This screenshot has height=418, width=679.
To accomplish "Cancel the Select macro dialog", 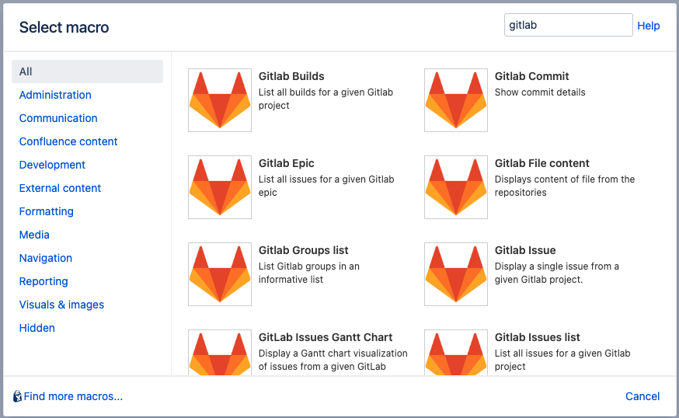I will 642,396.
